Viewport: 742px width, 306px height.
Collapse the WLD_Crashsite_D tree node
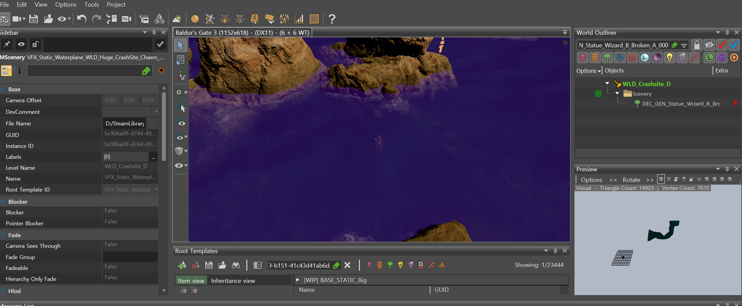point(607,83)
